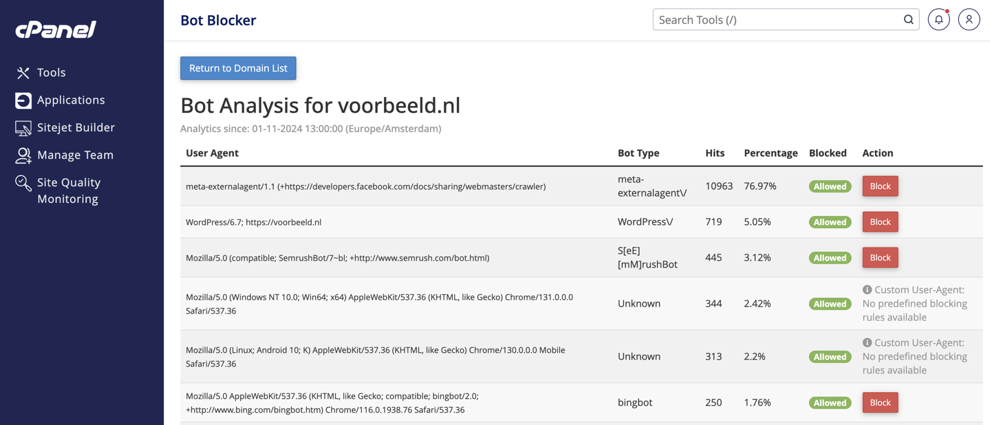The height and width of the screenshot is (425, 990).
Task: Click the Allowed badge for meta-externalagent
Action: coord(830,186)
